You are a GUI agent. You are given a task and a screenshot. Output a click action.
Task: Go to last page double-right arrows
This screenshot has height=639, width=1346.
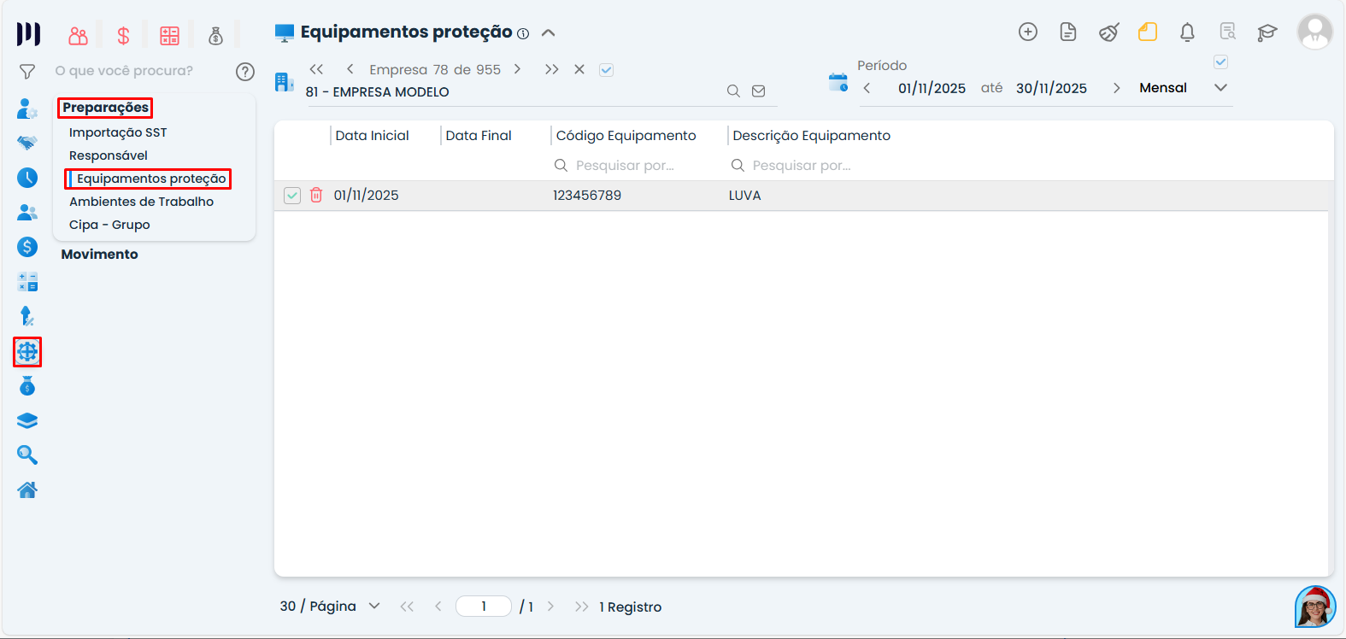pyautogui.click(x=581, y=607)
